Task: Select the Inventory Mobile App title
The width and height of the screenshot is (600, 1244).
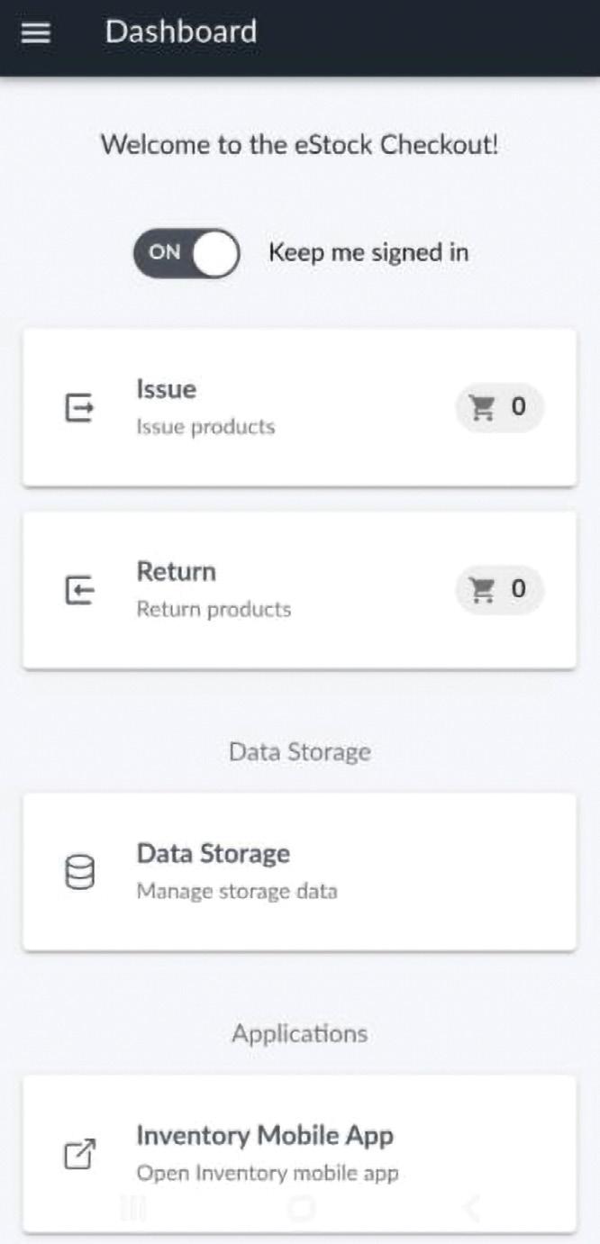Action: 265,1136
